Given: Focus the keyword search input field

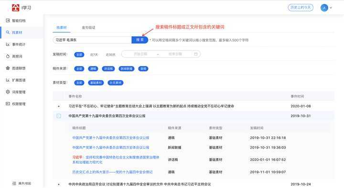Looking at the screenshot, I should click(92, 40).
